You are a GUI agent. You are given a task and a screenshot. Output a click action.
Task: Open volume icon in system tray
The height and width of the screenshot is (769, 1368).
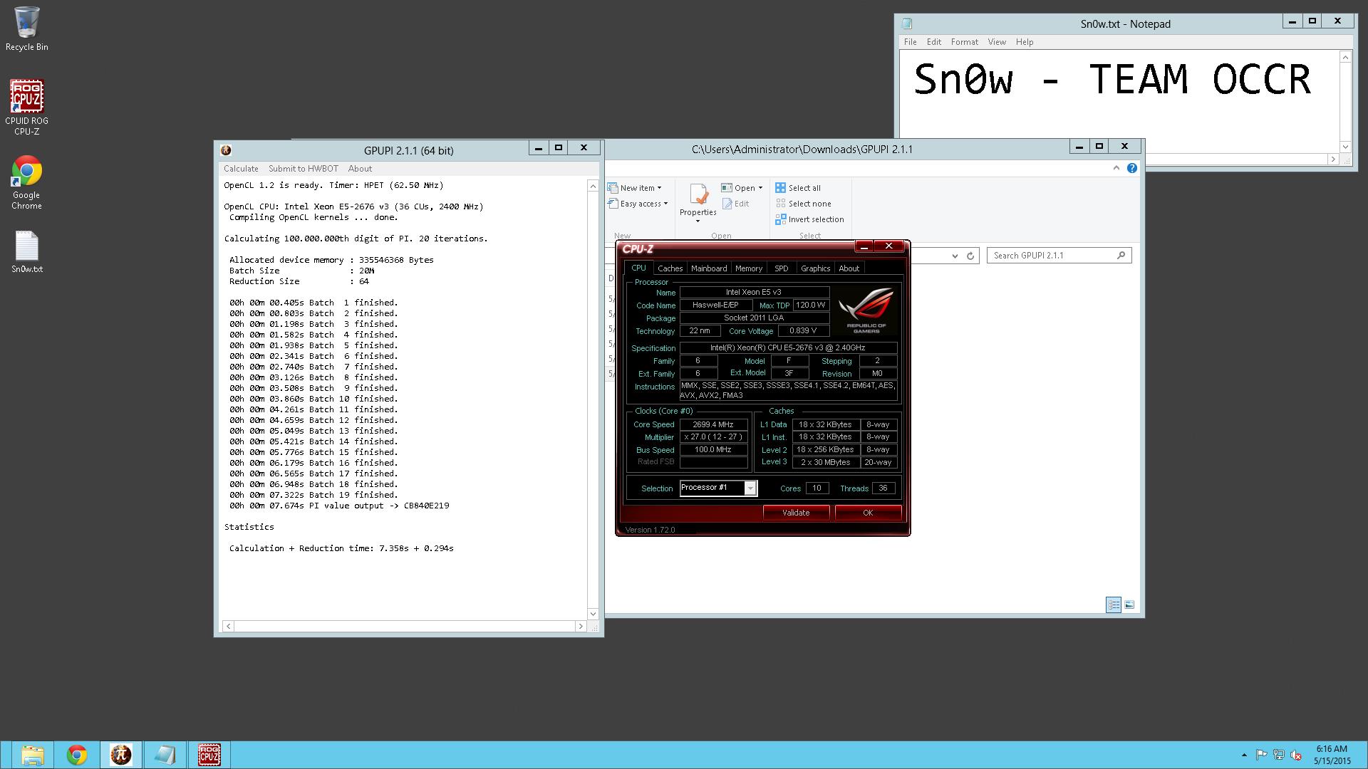[1297, 755]
